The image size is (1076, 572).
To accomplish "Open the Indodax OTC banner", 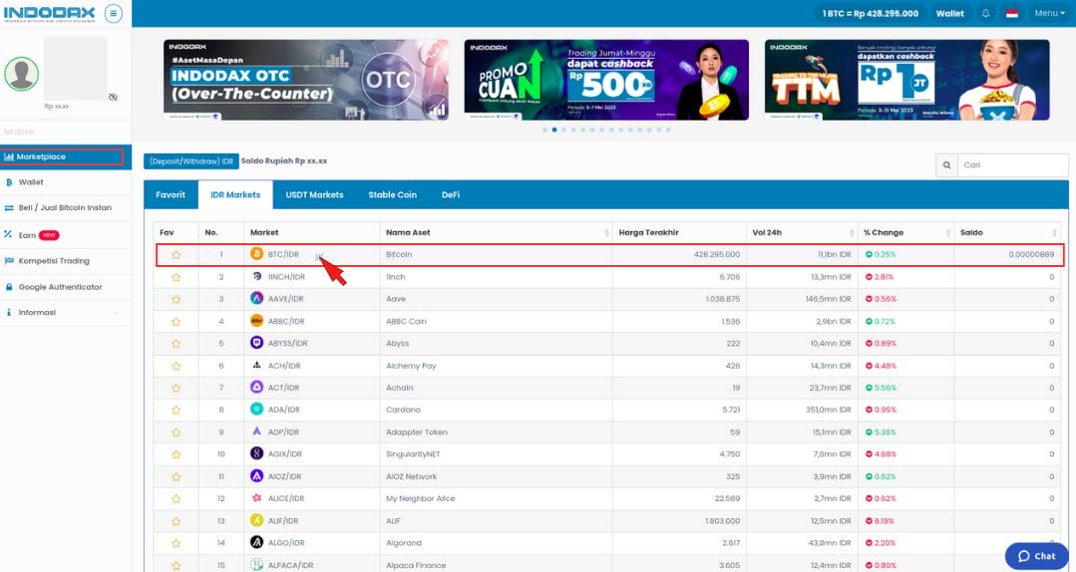I will (x=306, y=80).
